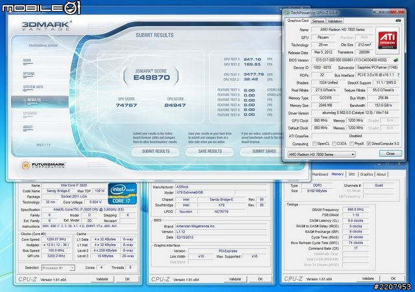This screenshot has height=292, width=415.
Task: Switch to the Validation tab in GPU-Z
Action: 335,21
